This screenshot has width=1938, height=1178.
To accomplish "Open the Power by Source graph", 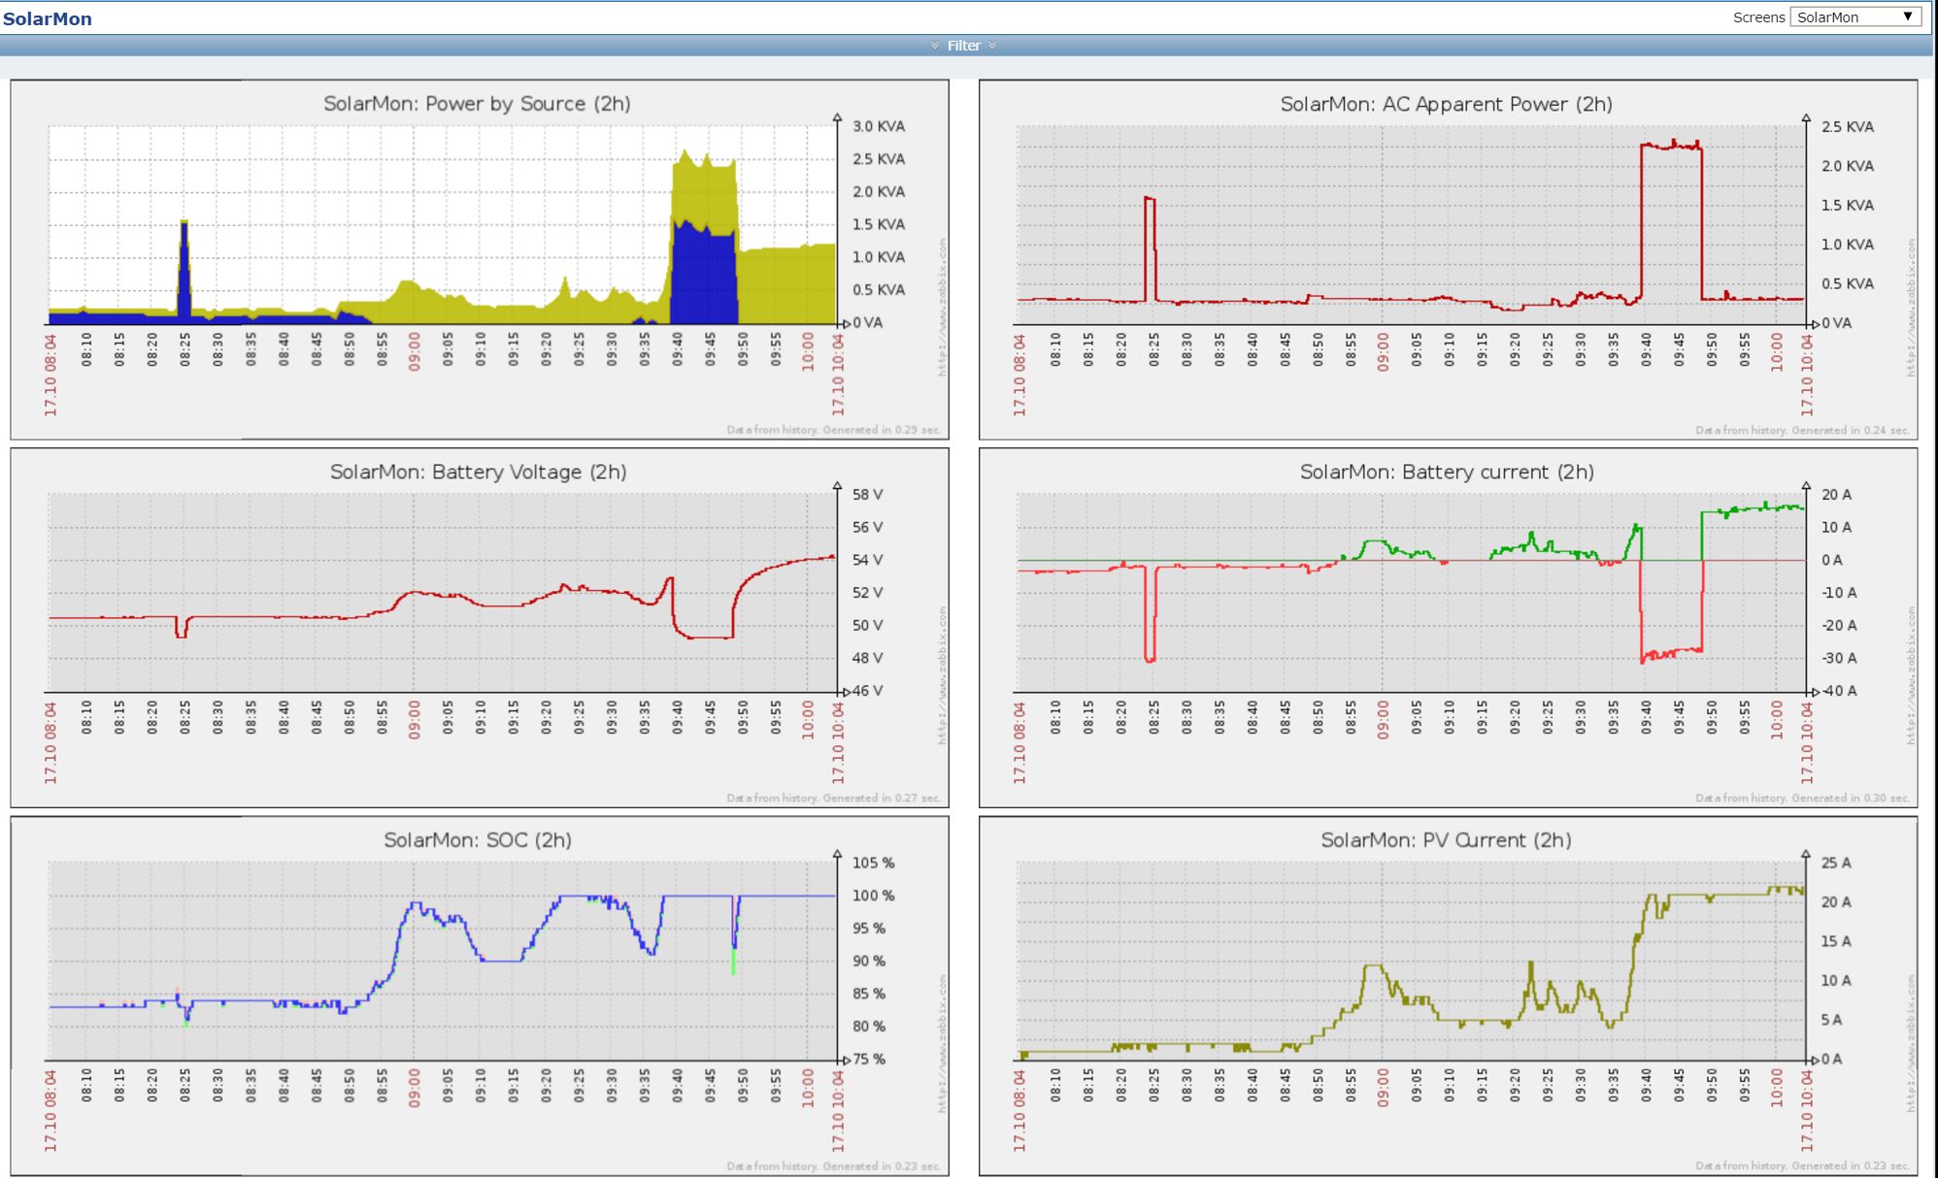I will (x=480, y=259).
